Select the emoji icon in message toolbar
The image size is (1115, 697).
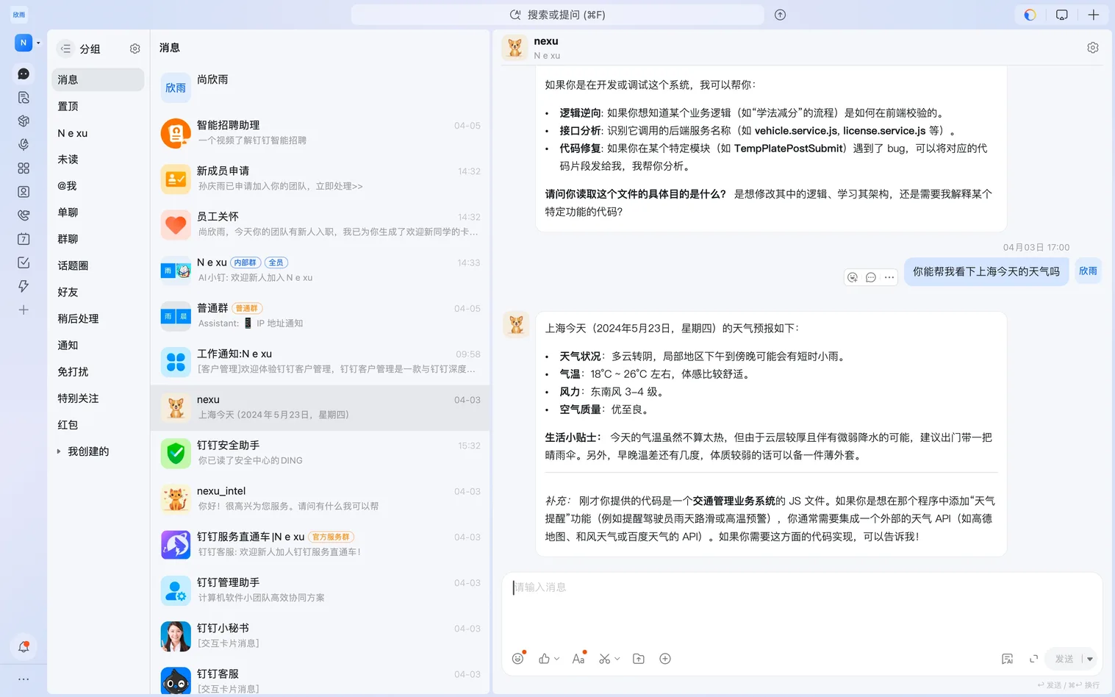tap(518, 658)
